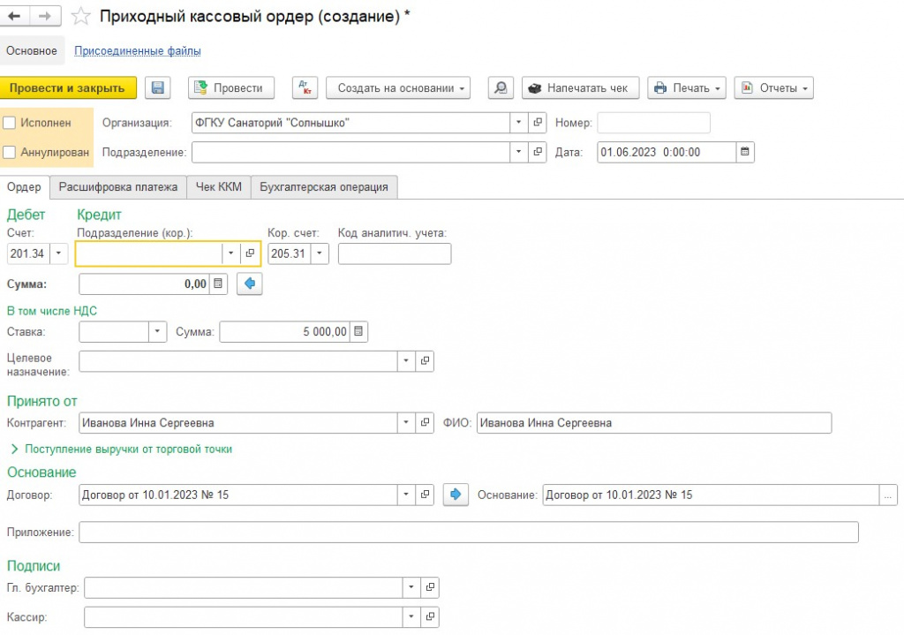The width and height of the screenshot is (904, 635).
Task: Click the Провести button
Action: click(231, 87)
